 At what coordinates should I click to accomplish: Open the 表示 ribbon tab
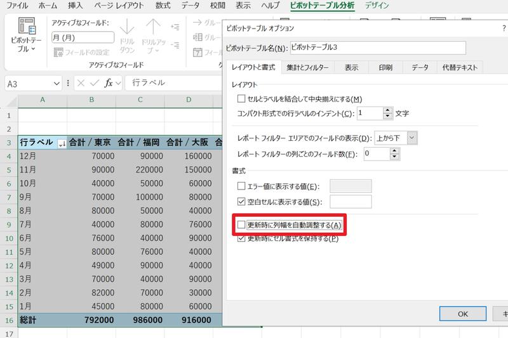click(x=243, y=6)
